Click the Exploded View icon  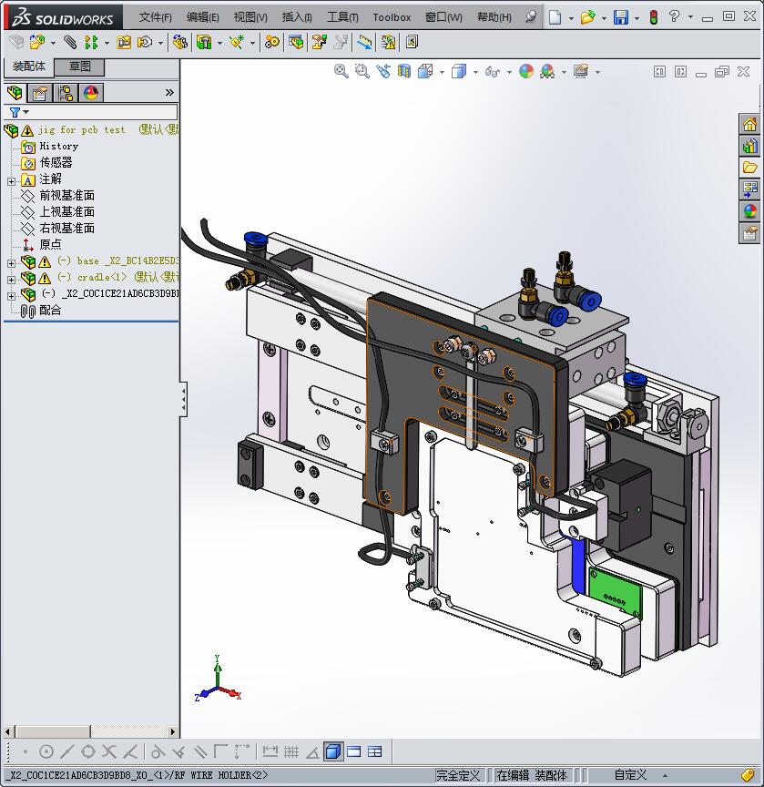319,42
